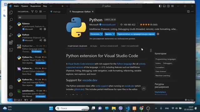200x112 pixels.
Task: Open the Accounts icon in activity bar
Action: pyautogui.click(x=11, y=87)
